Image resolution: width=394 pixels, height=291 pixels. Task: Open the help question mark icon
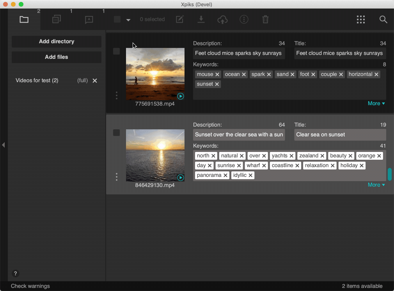[x=15, y=273]
